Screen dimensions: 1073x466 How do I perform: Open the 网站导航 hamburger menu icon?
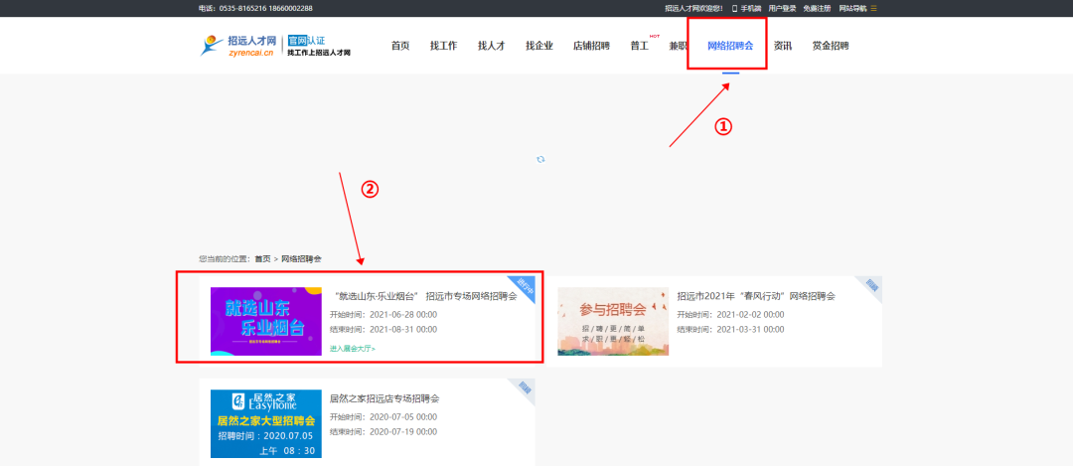point(873,8)
